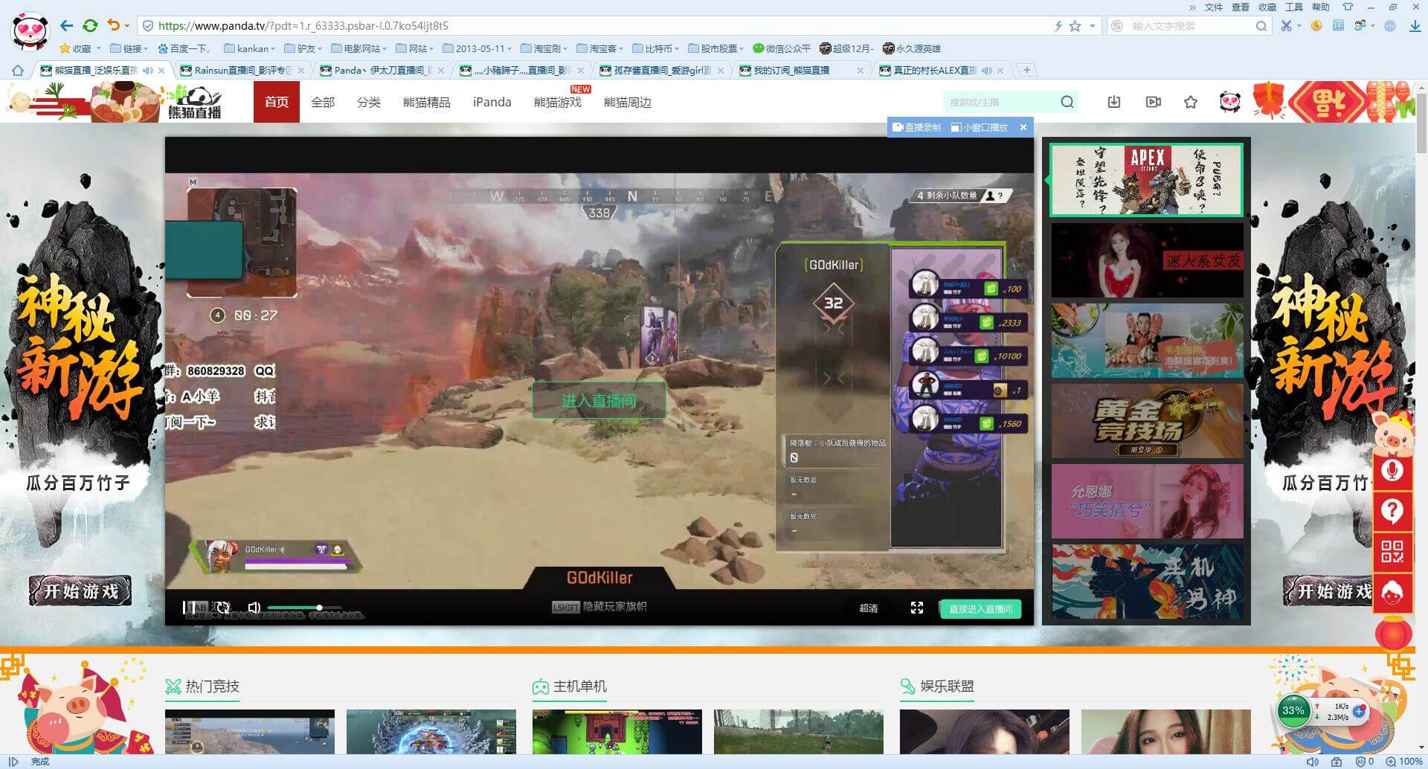Refresh the page with green reload icon
Viewport: 1428px width, 769px height.
click(90, 26)
